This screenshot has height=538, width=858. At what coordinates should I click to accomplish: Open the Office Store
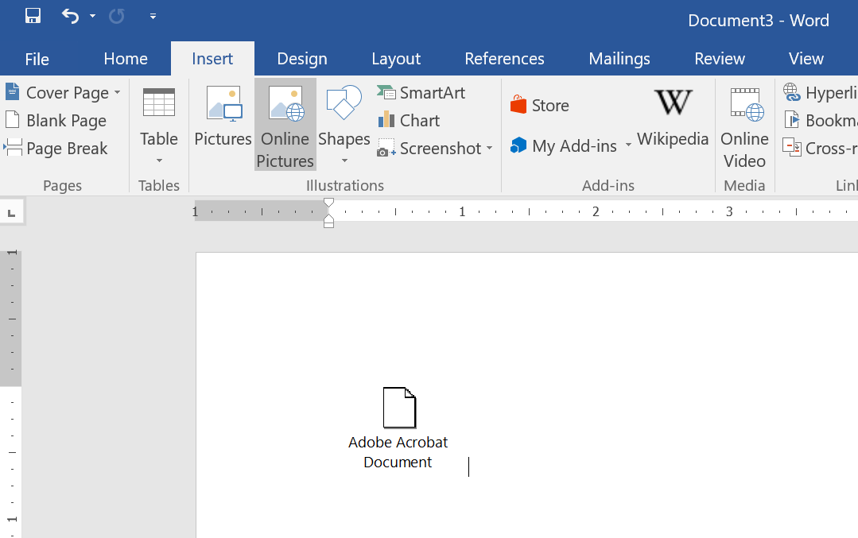[x=540, y=105]
